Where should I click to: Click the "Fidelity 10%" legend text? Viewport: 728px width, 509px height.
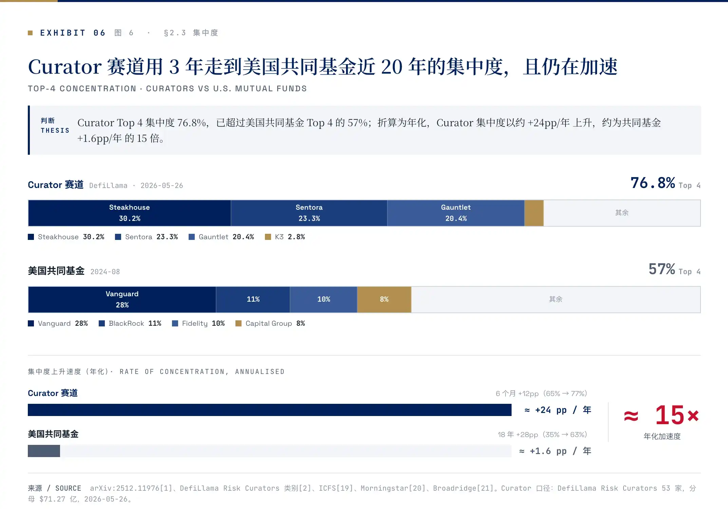tap(204, 323)
